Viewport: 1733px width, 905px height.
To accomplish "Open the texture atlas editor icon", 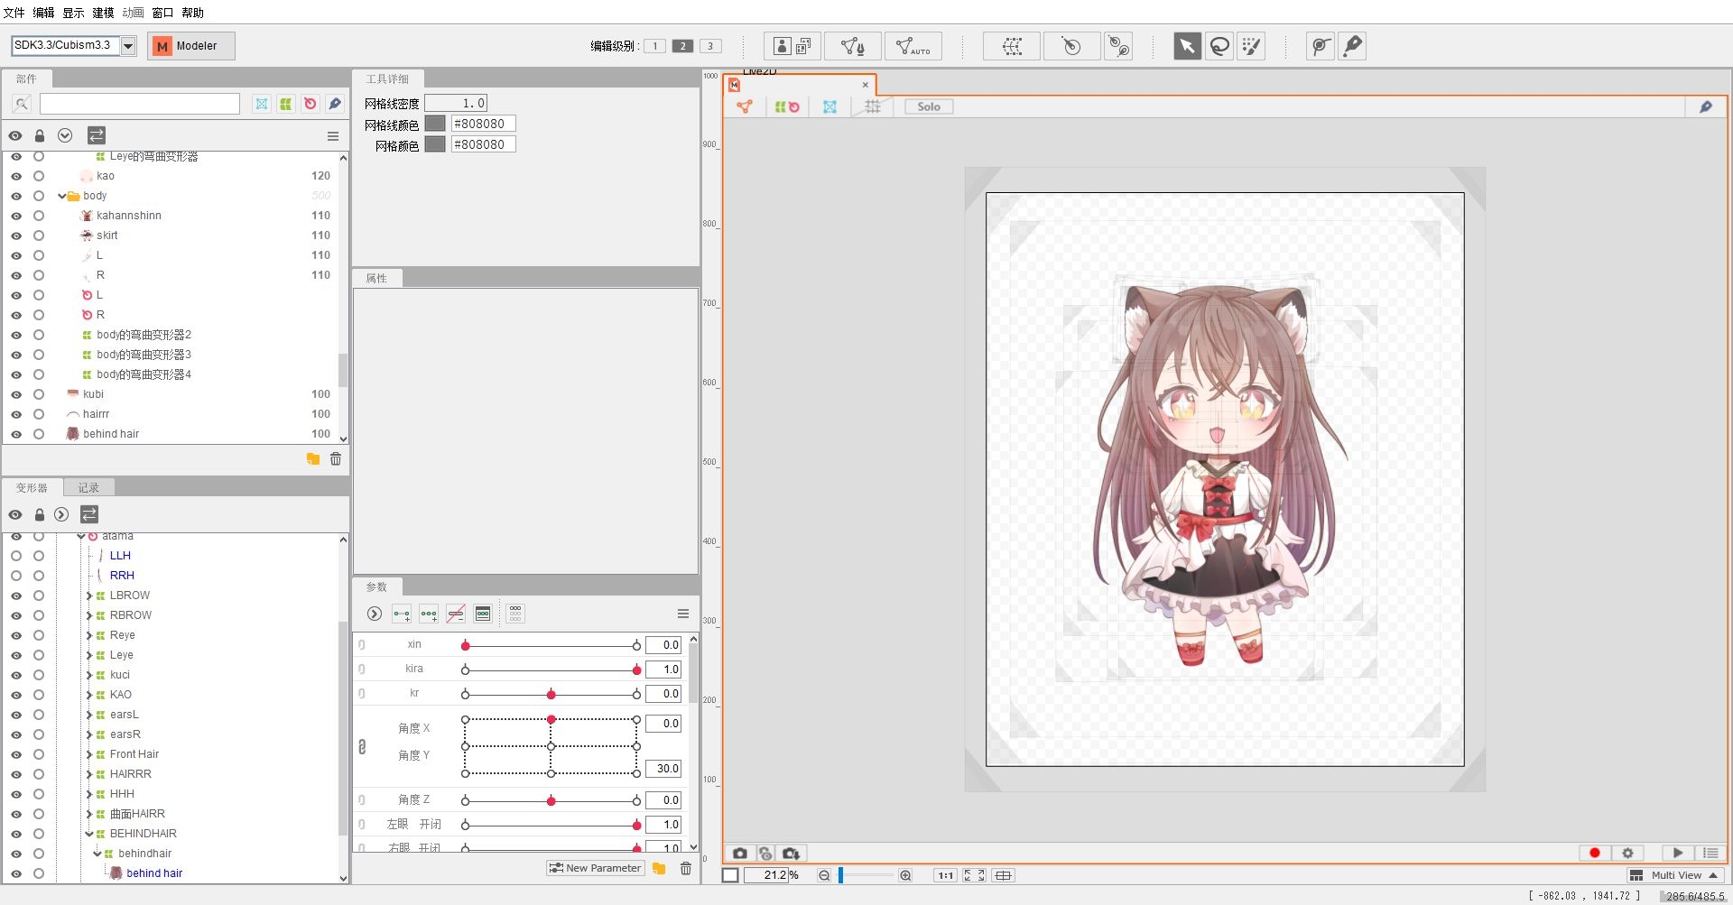I will click(792, 46).
